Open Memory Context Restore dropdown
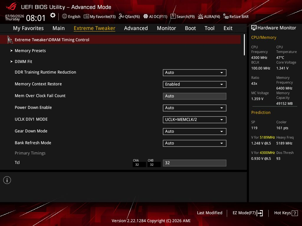The height and width of the screenshot is (226, 302). point(195,84)
